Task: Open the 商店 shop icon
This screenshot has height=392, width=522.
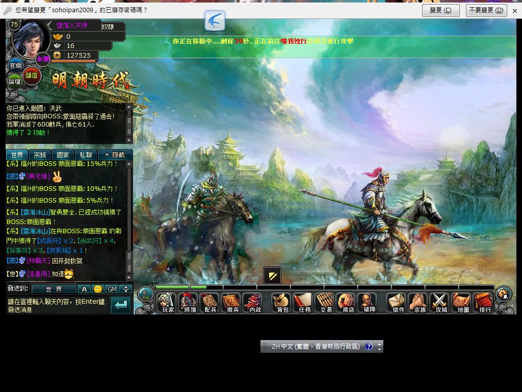Action: tap(347, 303)
